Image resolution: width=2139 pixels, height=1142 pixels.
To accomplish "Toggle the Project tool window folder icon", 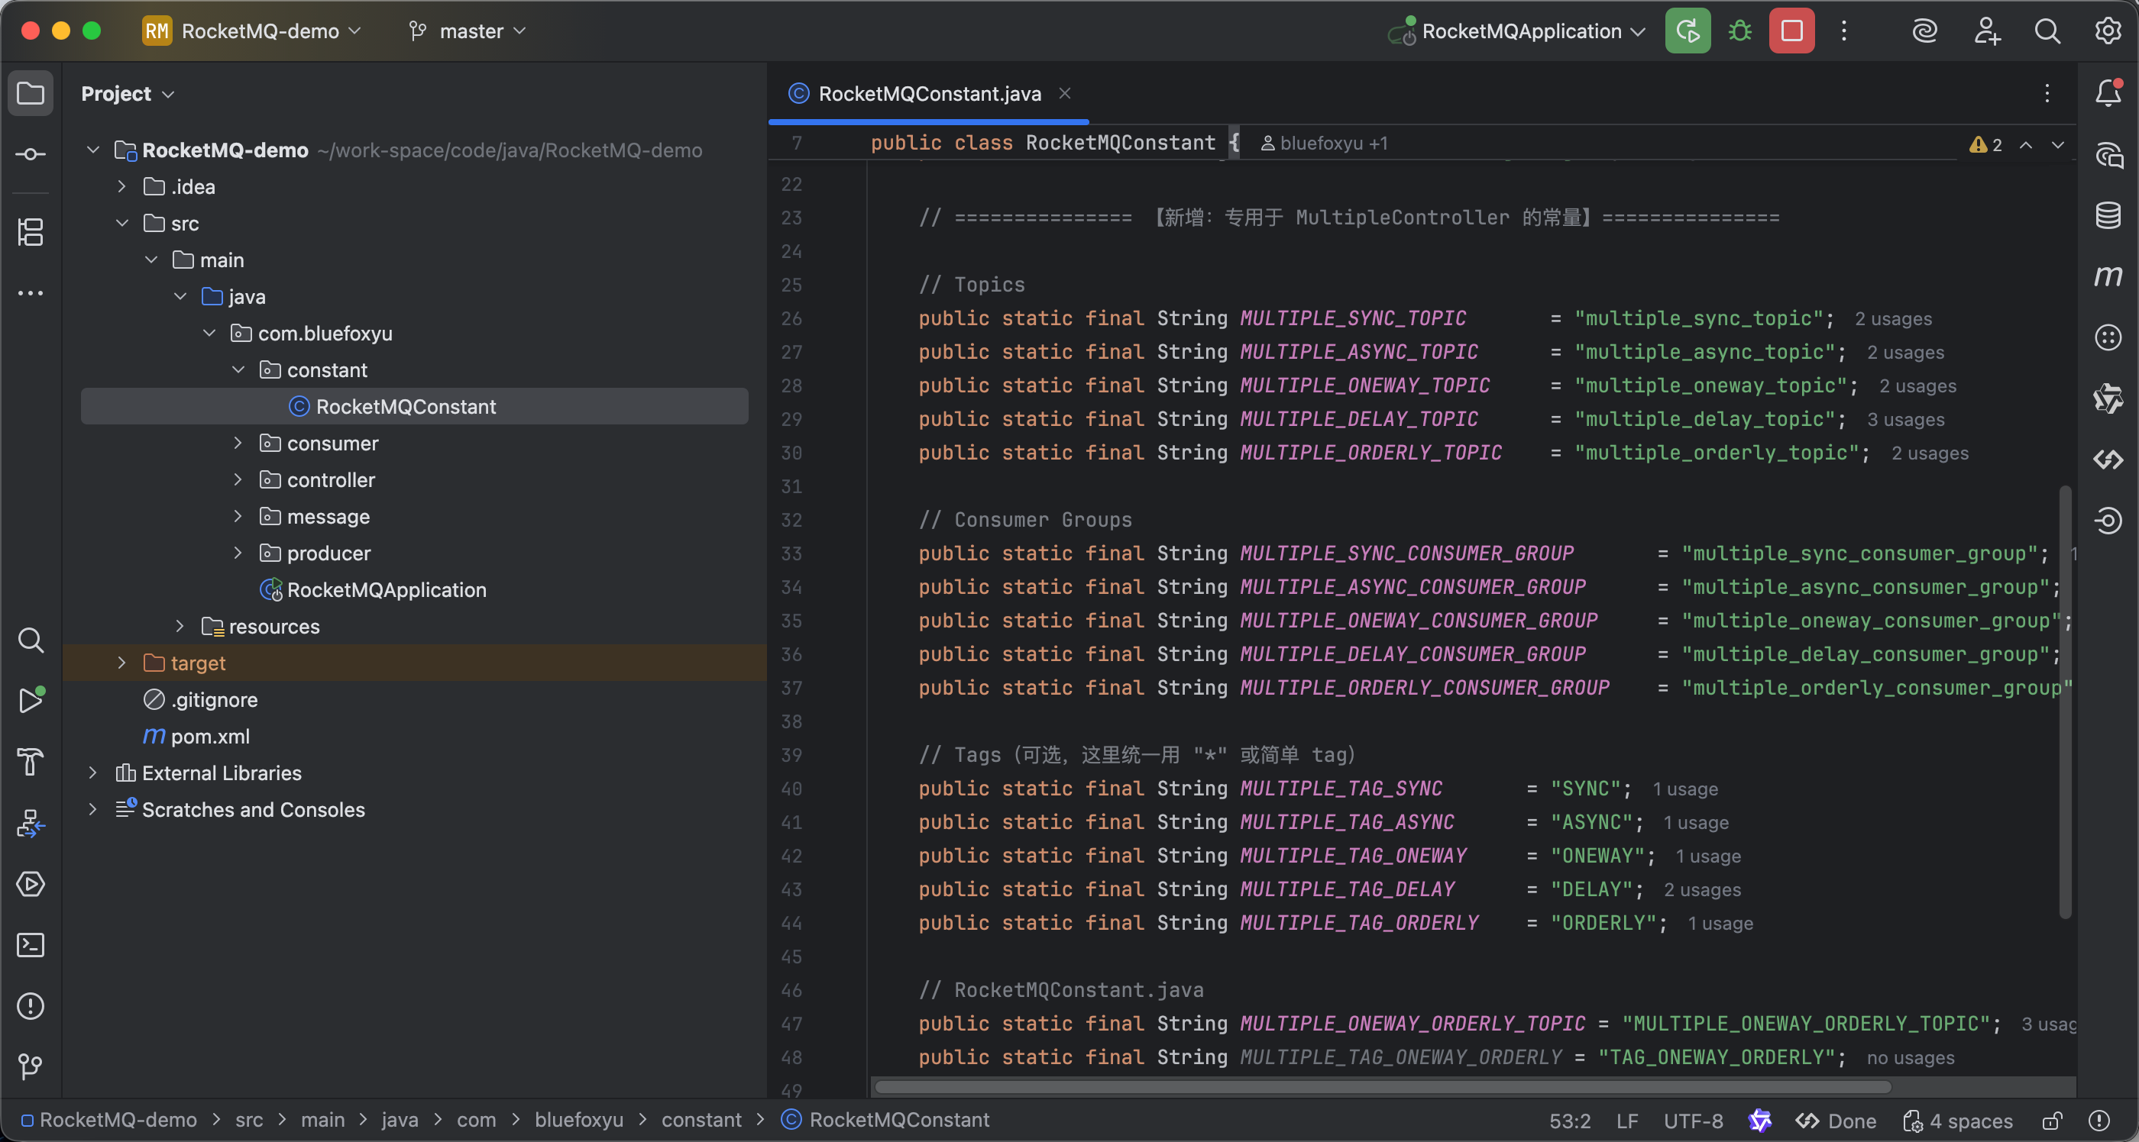I will 31,93.
